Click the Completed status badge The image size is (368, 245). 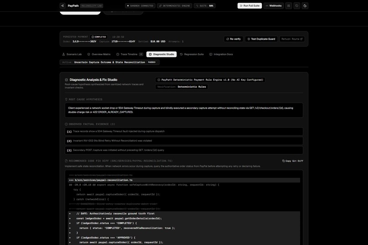click(99, 37)
